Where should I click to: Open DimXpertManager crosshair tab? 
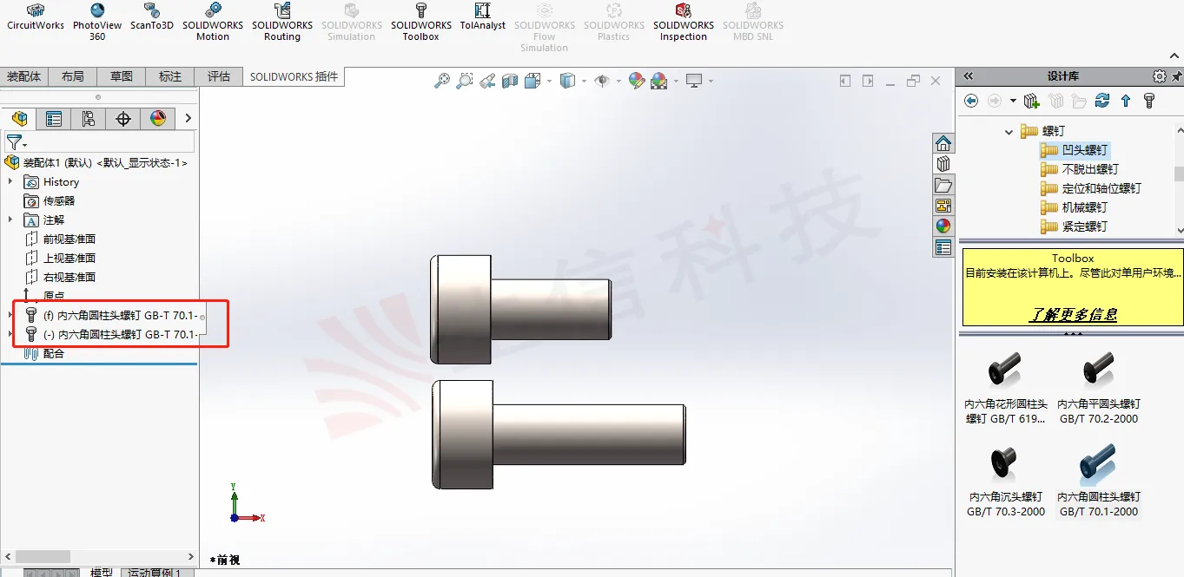tap(123, 119)
